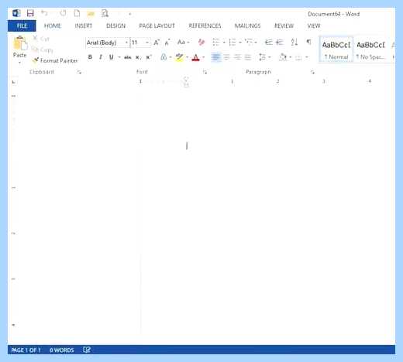Open Bullets list dropdown arrow
403x362 pixels.
click(224, 43)
